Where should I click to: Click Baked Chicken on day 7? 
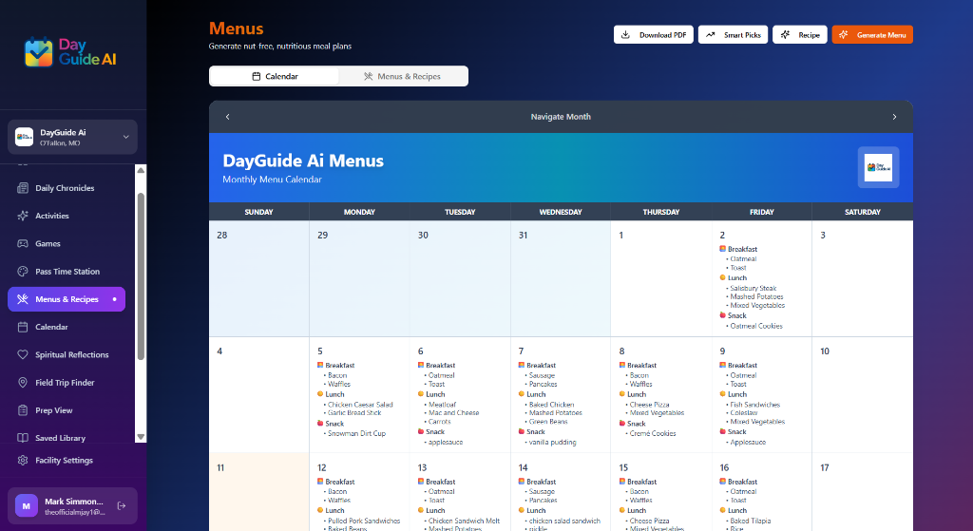[x=552, y=405]
